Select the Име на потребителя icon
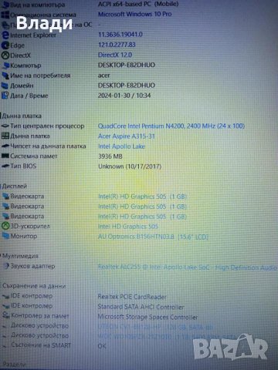278x370 pixels. pos(5,76)
